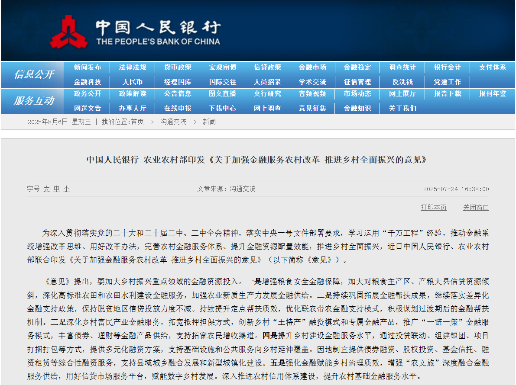This screenshot has height=385, width=516.
Task: Open the 反洗钱 page
Action: [402, 82]
